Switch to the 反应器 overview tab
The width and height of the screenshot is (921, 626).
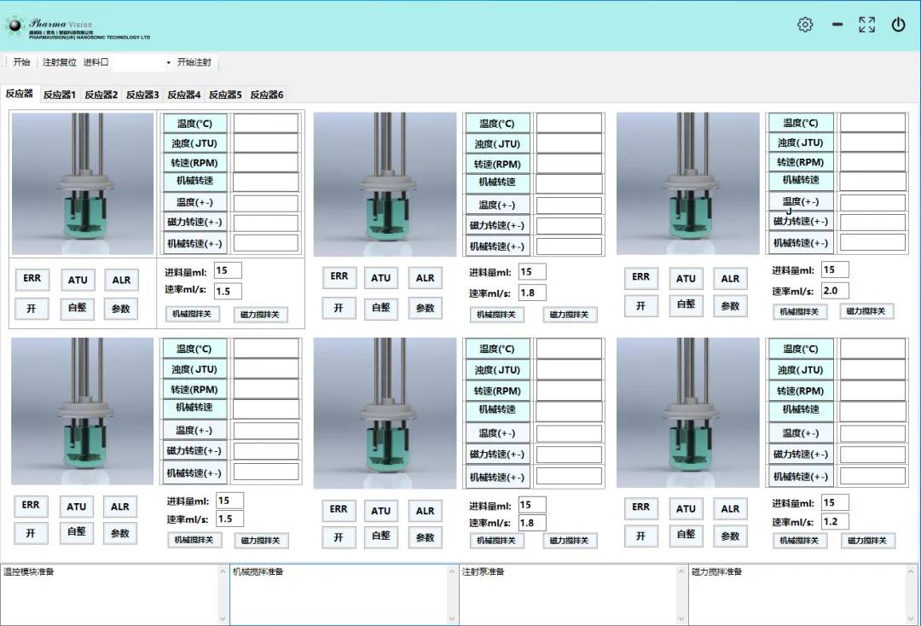pos(20,93)
